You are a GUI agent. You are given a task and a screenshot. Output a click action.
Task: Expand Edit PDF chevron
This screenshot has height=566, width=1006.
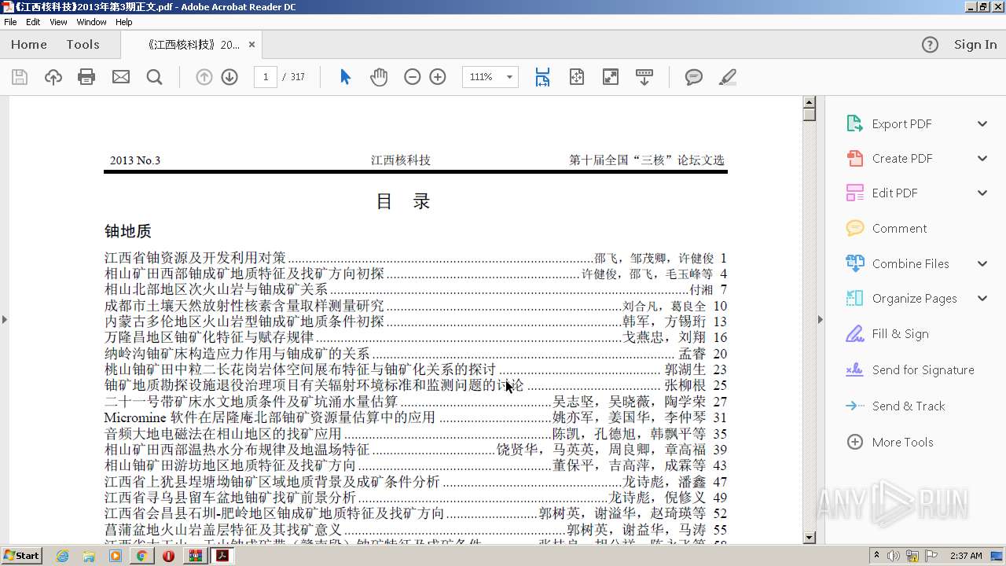[982, 193]
